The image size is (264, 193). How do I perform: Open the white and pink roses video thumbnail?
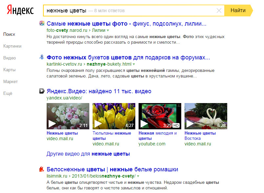(x=68, y=116)
